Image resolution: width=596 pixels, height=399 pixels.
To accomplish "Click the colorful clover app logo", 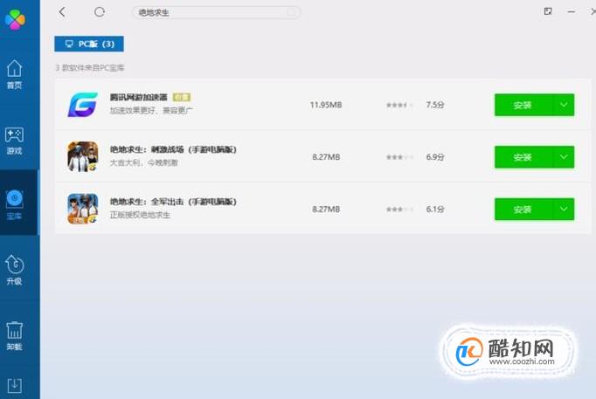I will pos(15,18).
